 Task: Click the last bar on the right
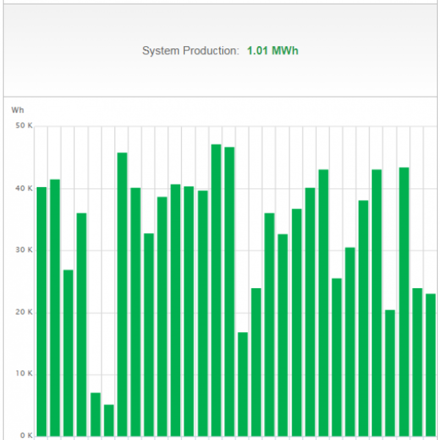pos(432,363)
